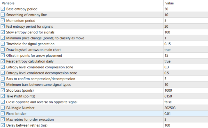This screenshot has width=208, height=128.
Task: Click the Max retries for order execution label
Action: click(x=30, y=120)
